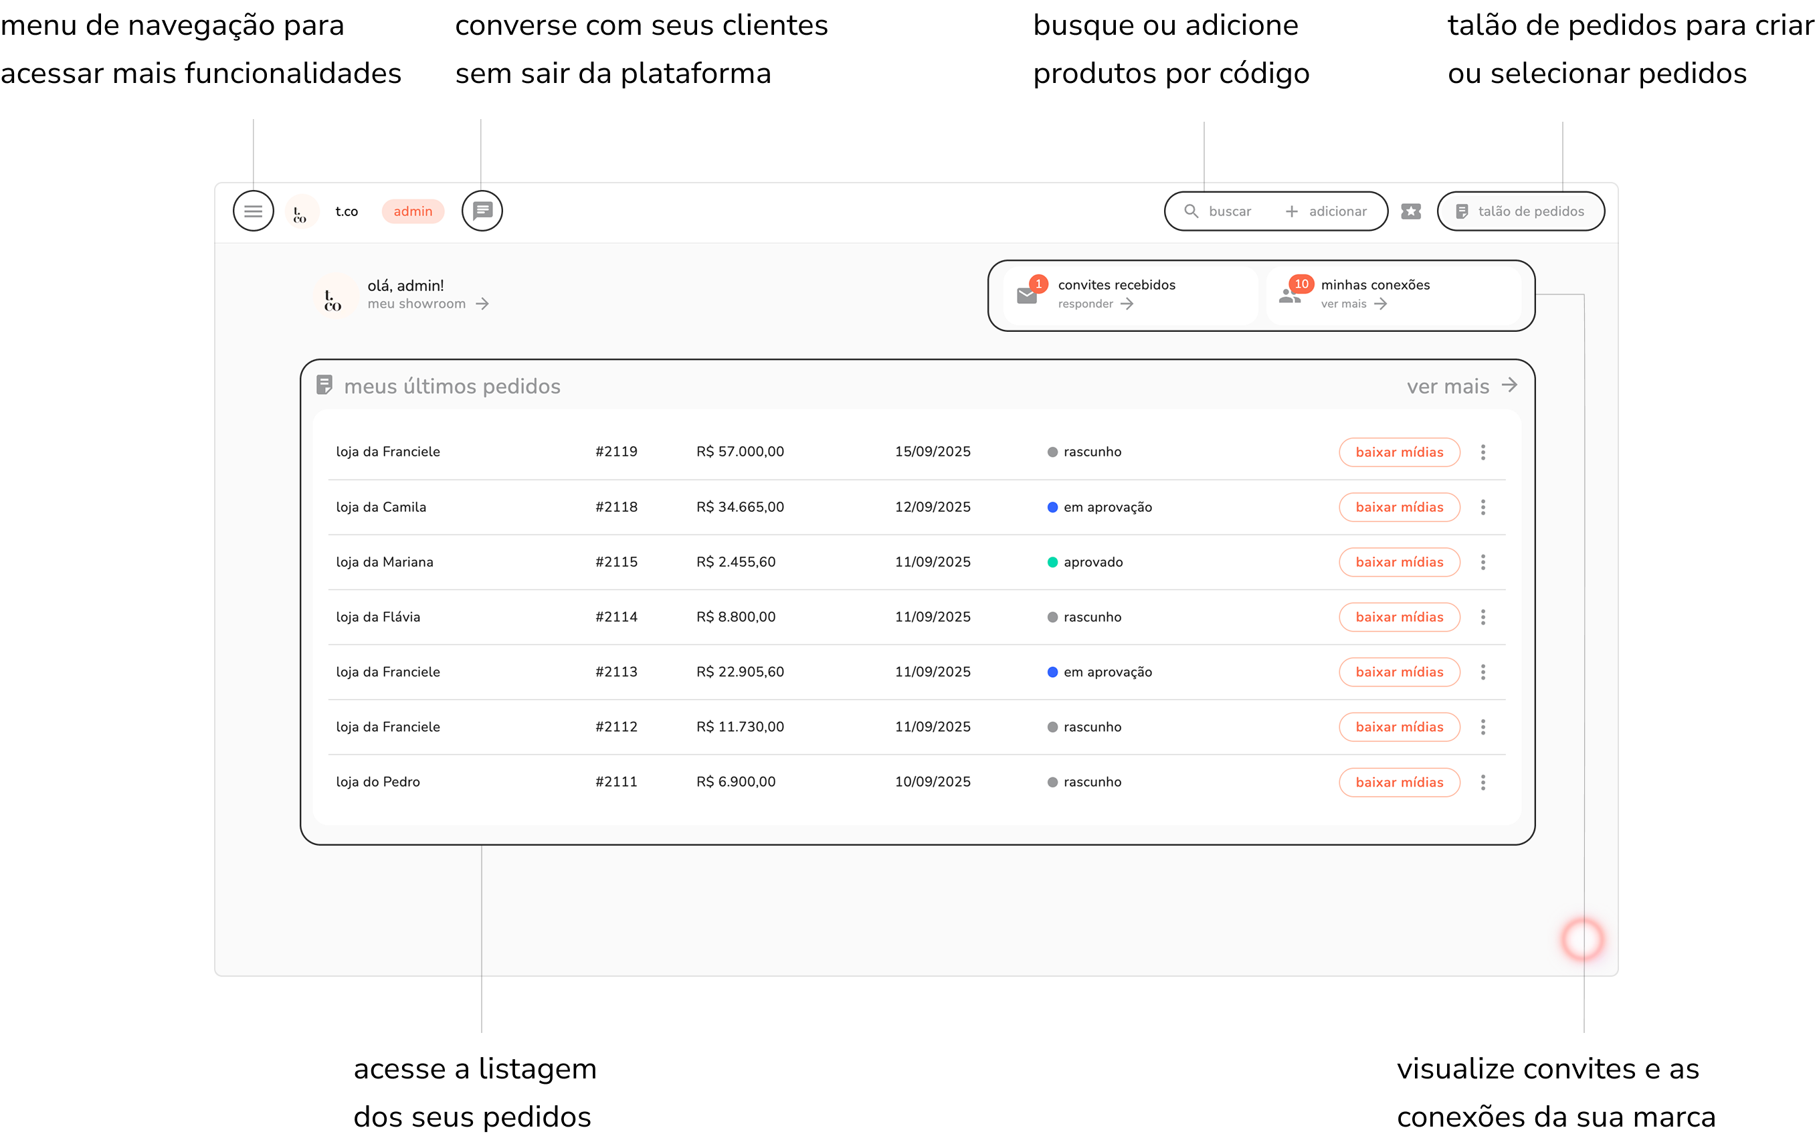Screen dimensions: 1817x1140
Task: Open talão de pedidos
Action: pos(1520,212)
